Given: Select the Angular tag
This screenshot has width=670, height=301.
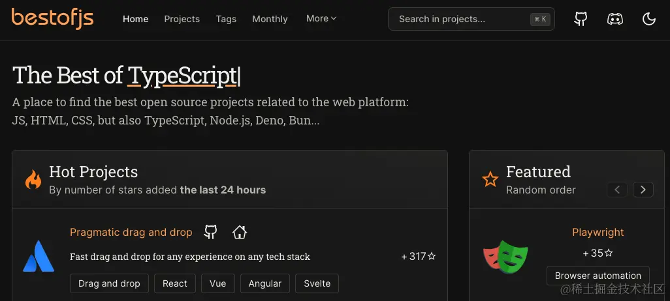Looking at the screenshot, I should (x=265, y=283).
